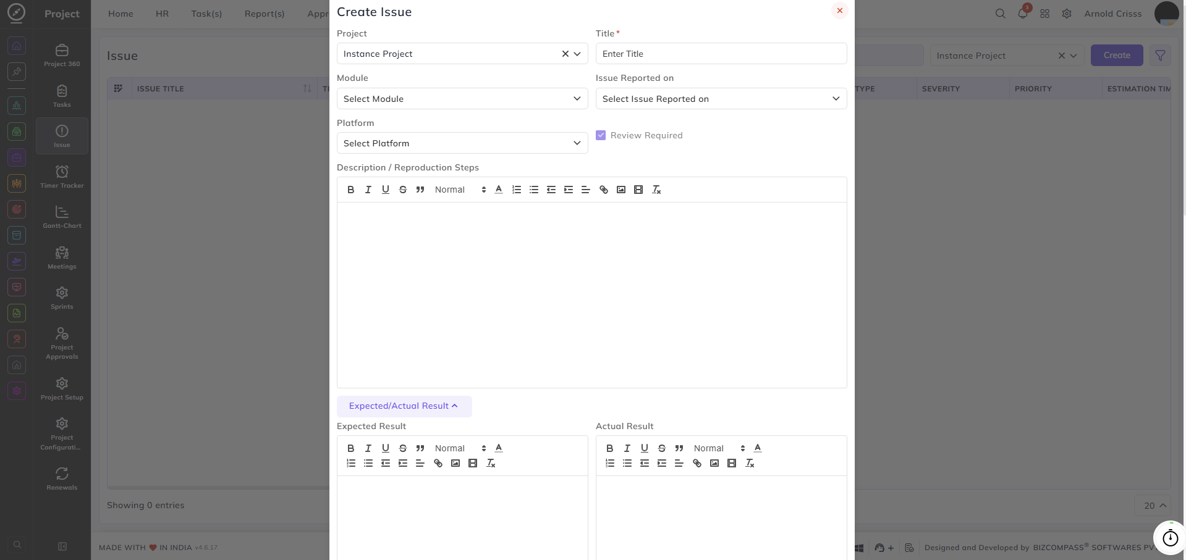The width and height of the screenshot is (1186, 560).
Task: Close the Create Issue dialog
Action: click(x=839, y=10)
